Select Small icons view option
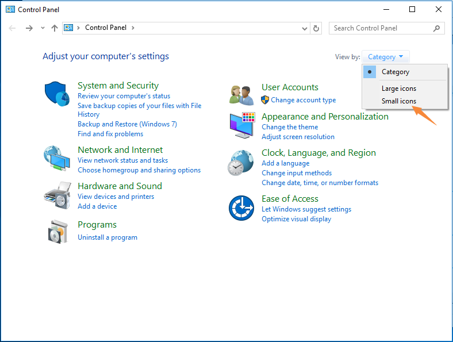453x342 pixels. pyautogui.click(x=405, y=101)
